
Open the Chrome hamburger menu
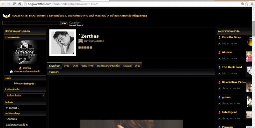coord(252,4)
